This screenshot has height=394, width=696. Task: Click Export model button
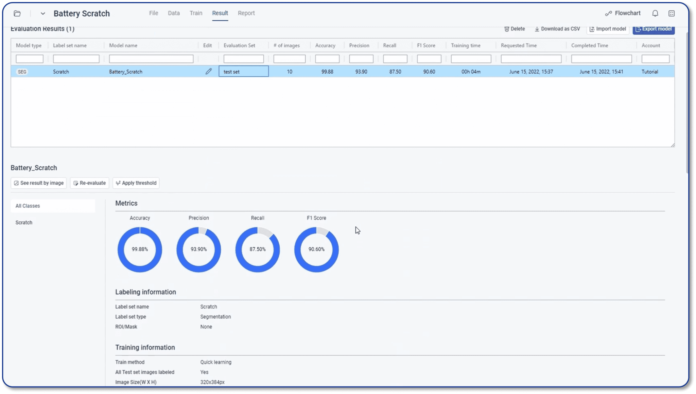[653, 29]
